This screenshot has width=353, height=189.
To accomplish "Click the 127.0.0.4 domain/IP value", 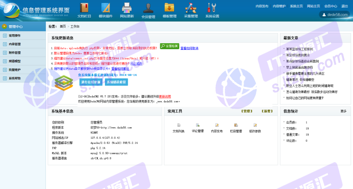I will click(x=105, y=138).
